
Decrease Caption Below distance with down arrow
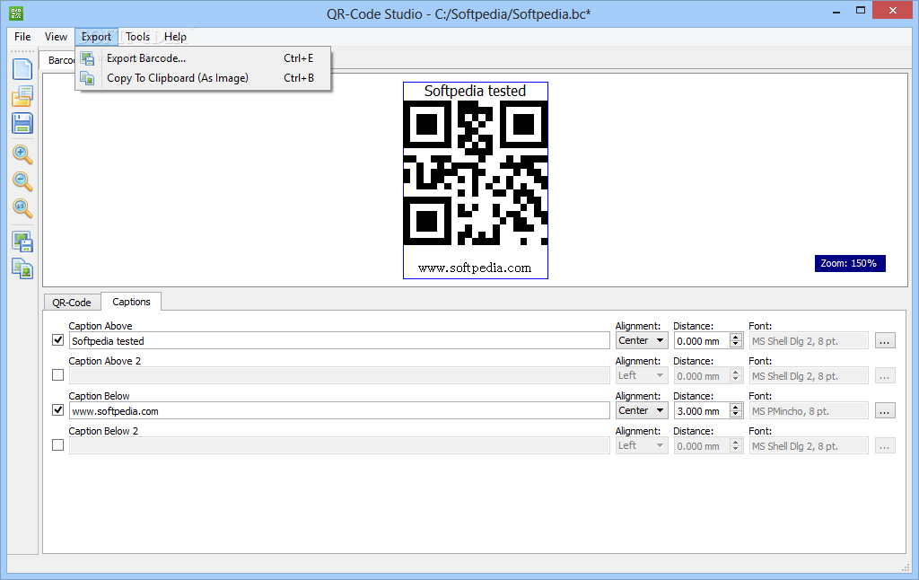tap(736, 414)
